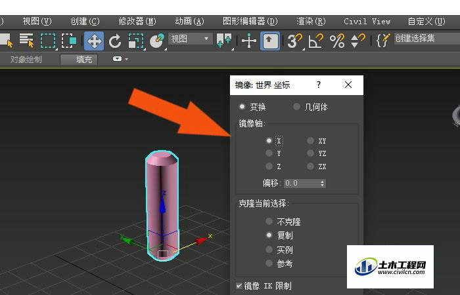This screenshot has width=460, height=295.
Task: Open the 自定义(U) menu
Action: tap(426, 22)
